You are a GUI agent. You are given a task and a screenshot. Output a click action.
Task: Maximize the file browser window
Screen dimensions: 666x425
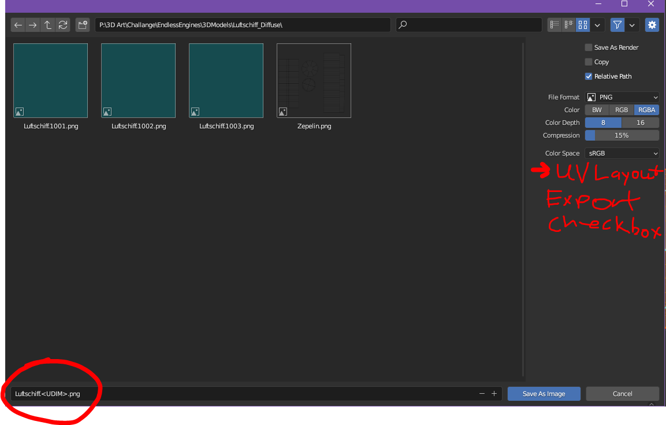pos(624,4)
